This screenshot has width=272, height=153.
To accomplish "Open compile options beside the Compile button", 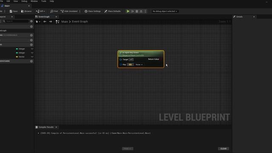I will pyautogui.click(x=5, y=11).
